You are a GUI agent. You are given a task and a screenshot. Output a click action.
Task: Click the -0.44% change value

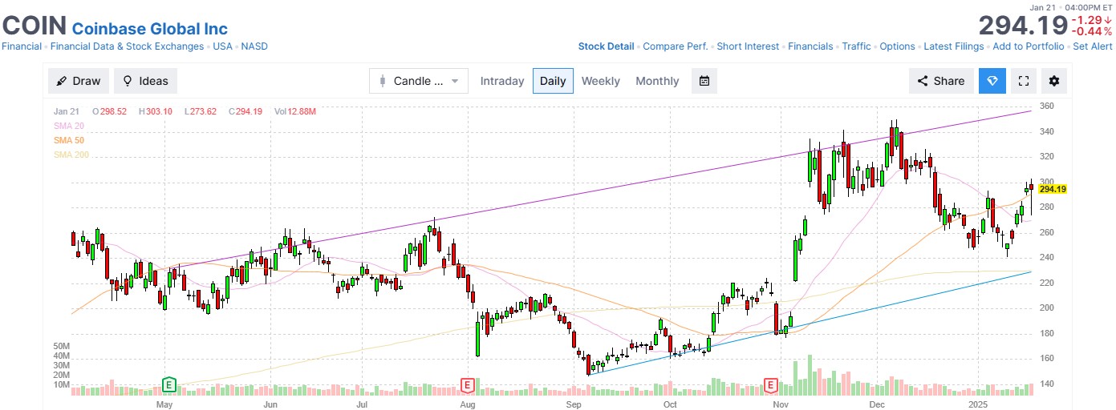click(x=1091, y=31)
